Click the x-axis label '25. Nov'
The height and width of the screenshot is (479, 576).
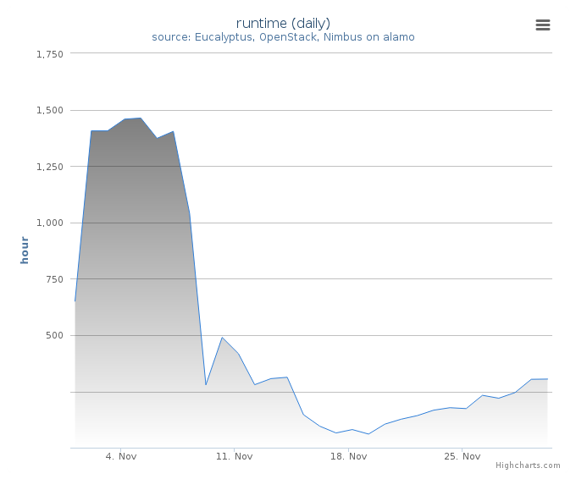point(462,457)
